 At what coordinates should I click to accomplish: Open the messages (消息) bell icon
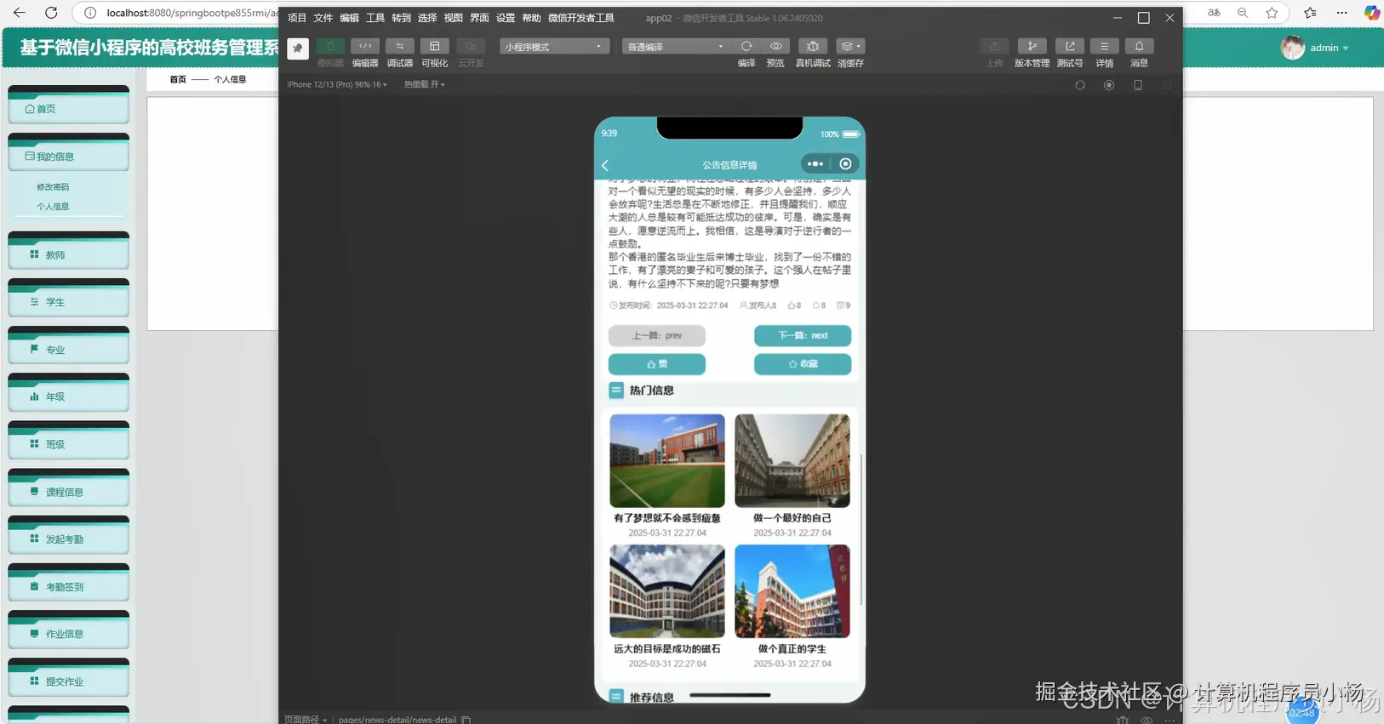[1139, 46]
